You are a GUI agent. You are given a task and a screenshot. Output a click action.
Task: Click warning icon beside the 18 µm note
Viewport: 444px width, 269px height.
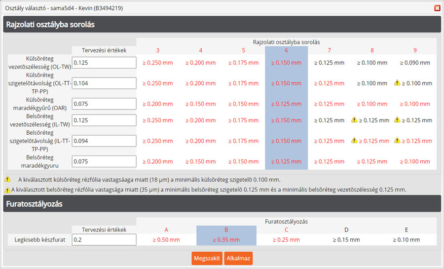click(x=7, y=180)
